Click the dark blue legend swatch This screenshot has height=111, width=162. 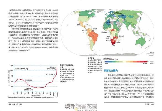point(107,62)
